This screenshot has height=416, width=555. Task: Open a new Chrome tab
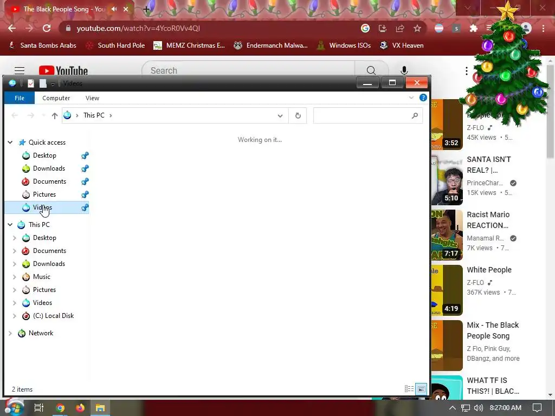point(146,9)
